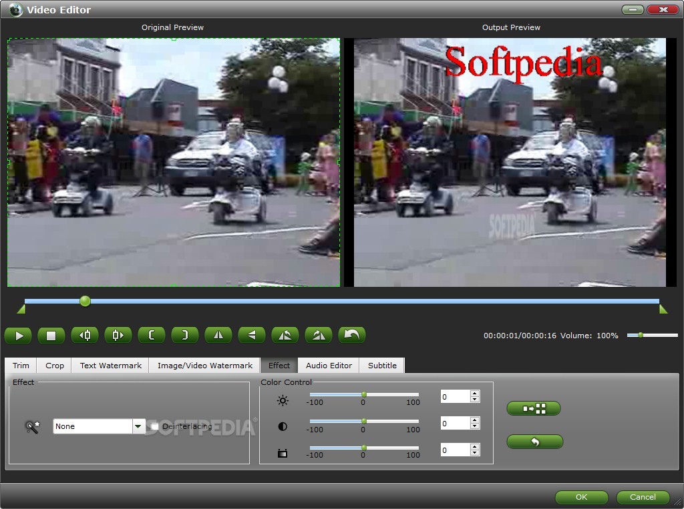684x509 pixels.
Task: Minimize the Video Editor window
Action: (x=633, y=9)
